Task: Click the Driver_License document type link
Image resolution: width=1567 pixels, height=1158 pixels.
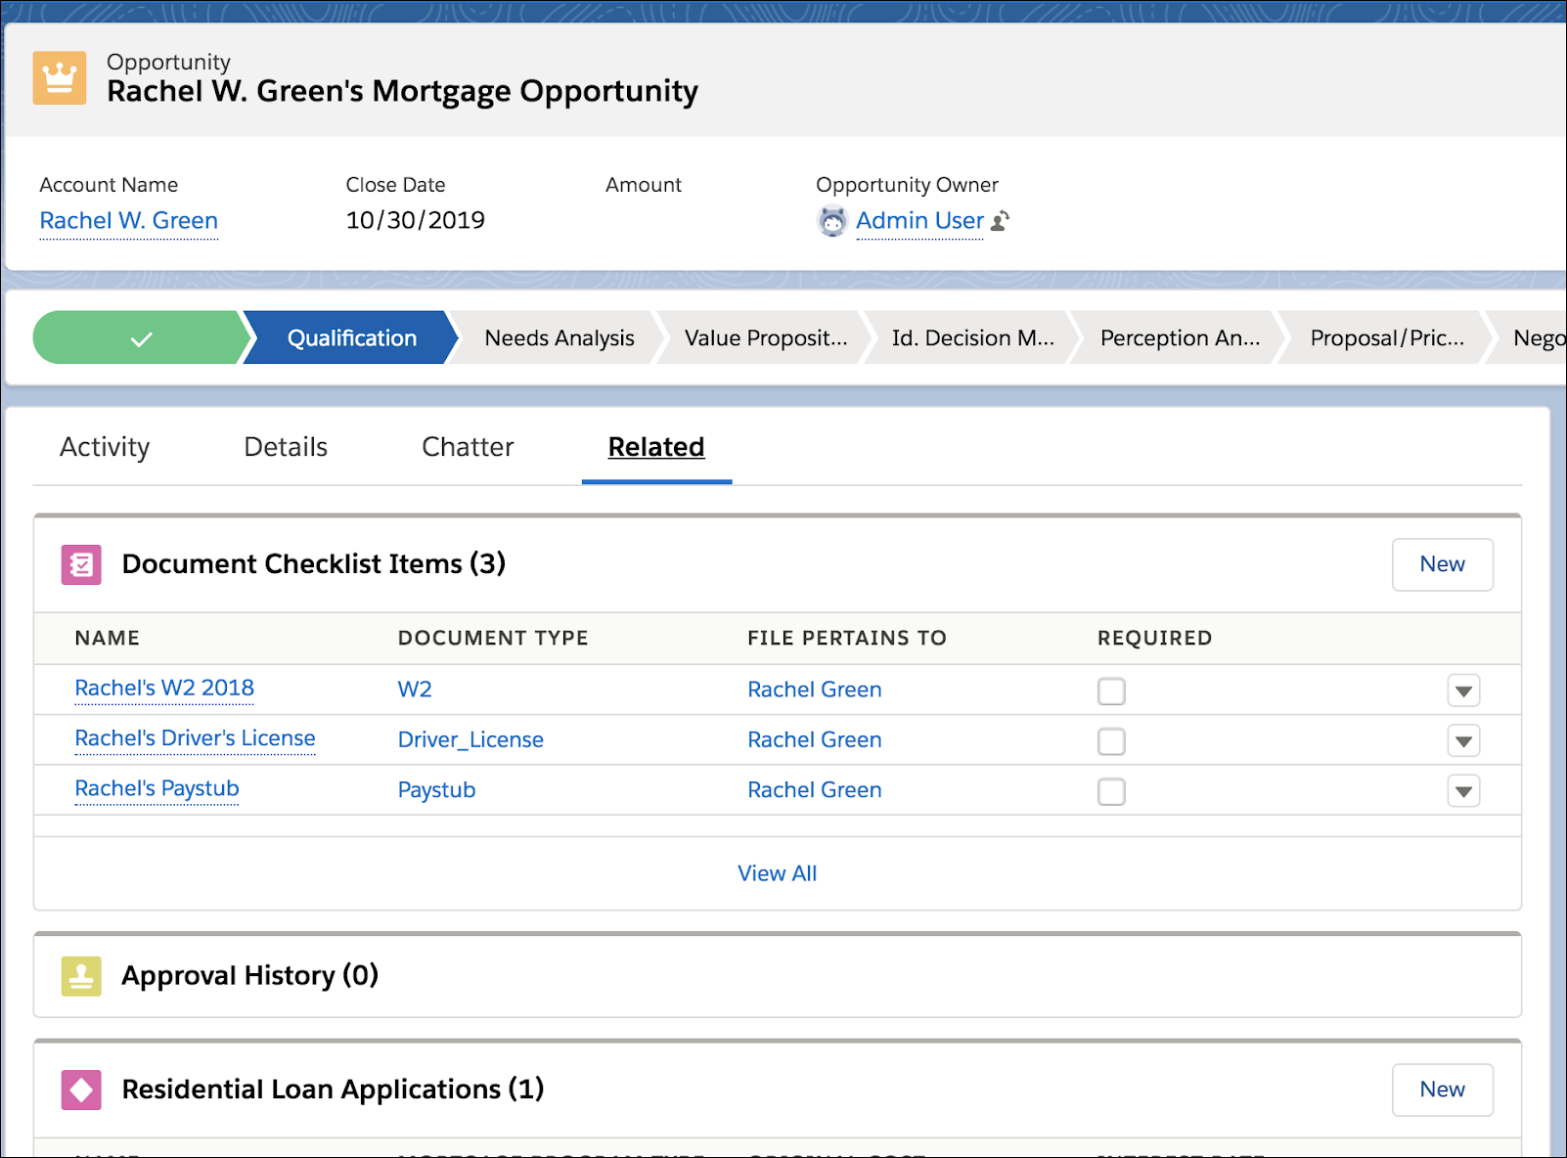Action: pos(470,740)
